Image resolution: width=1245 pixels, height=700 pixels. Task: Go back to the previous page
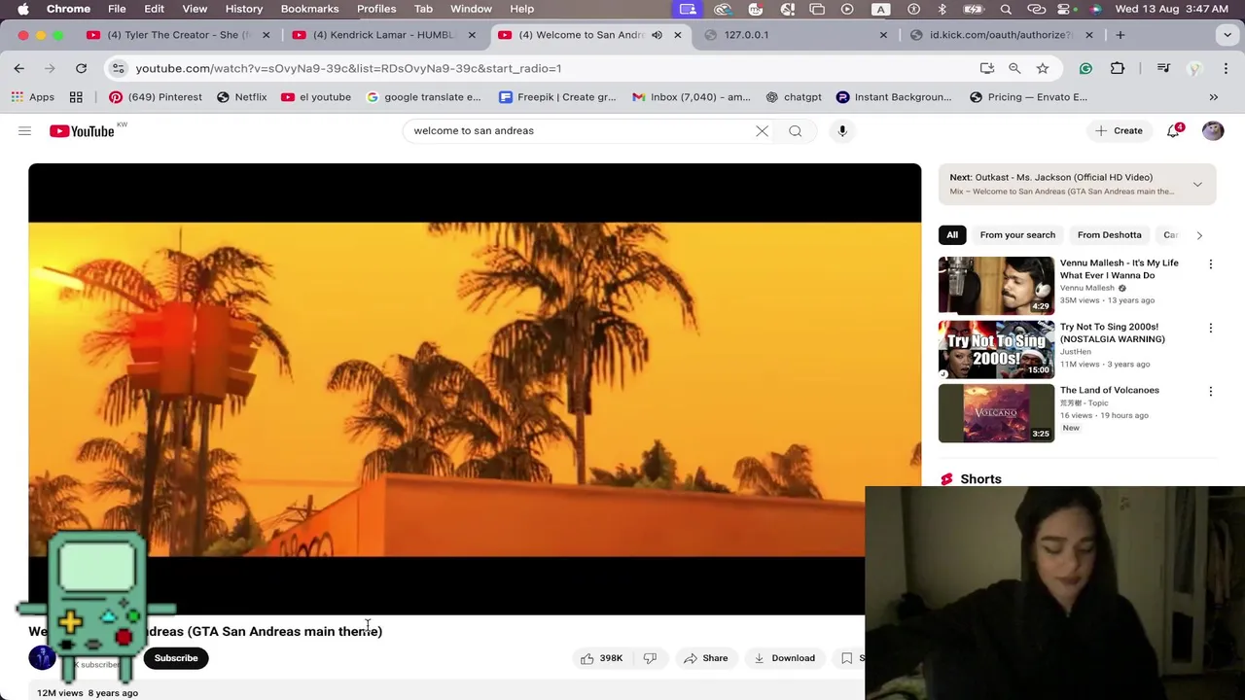[18, 68]
